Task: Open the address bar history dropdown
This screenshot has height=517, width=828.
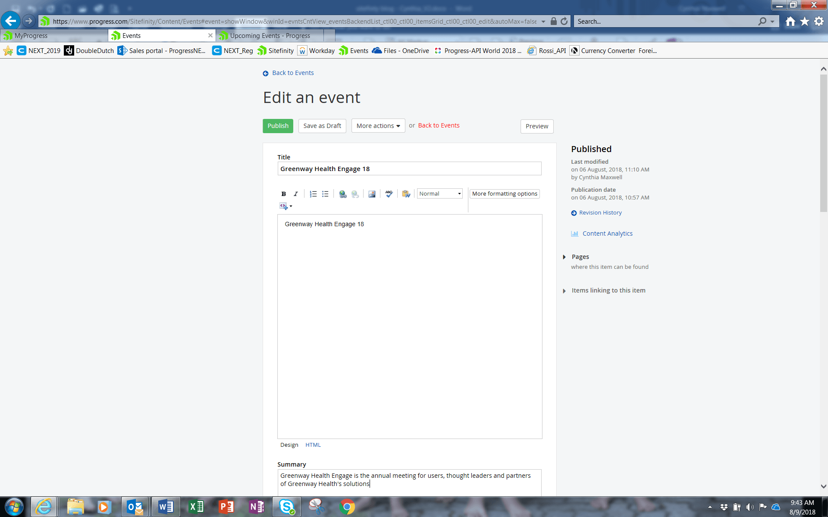Action: point(543,22)
